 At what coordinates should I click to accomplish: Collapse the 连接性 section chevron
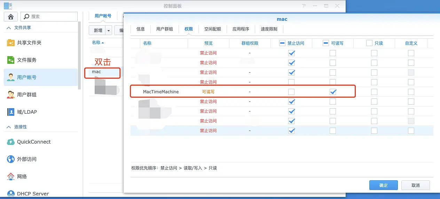tap(9, 127)
